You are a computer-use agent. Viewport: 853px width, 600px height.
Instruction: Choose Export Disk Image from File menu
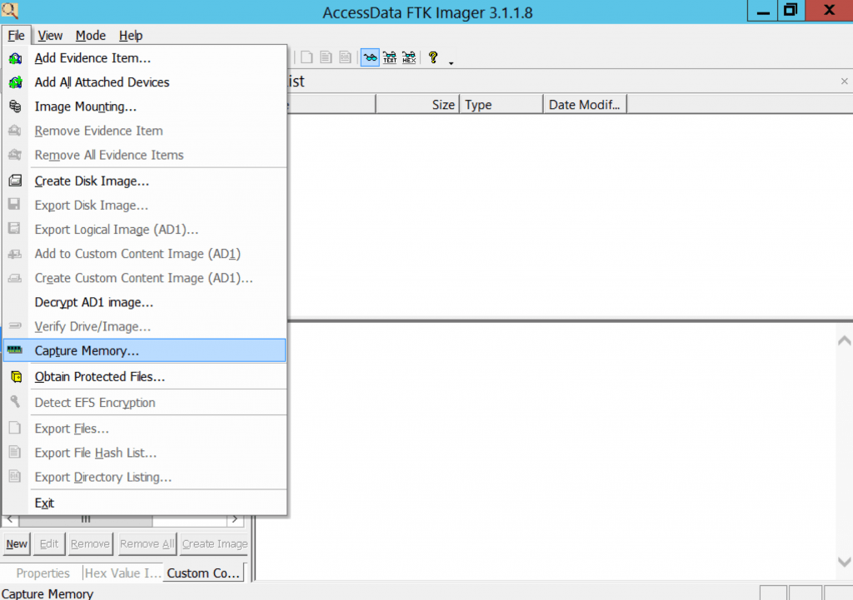[144, 206]
